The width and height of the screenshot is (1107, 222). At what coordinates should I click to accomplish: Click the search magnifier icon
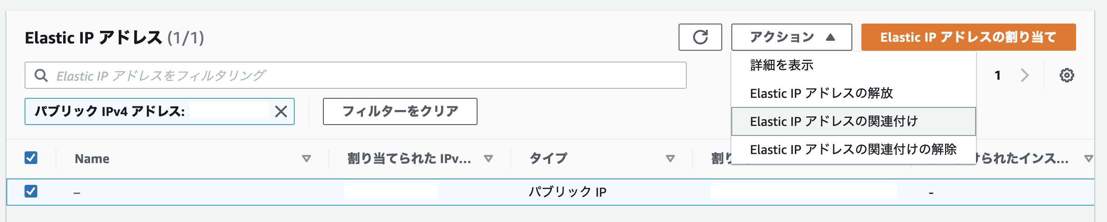tap(41, 75)
